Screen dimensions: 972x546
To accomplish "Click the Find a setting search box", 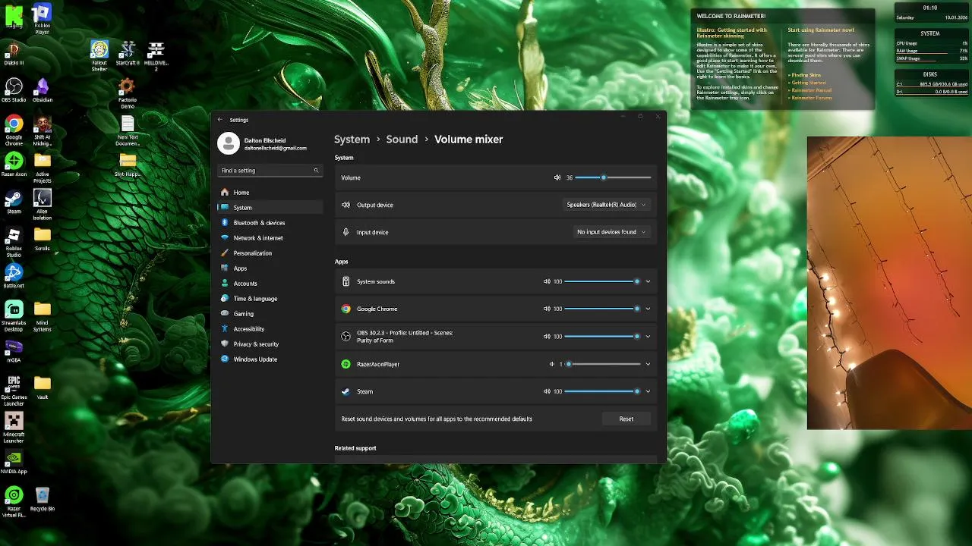I will pyautogui.click(x=270, y=171).
